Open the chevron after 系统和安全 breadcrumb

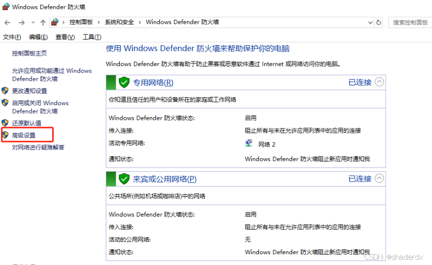140,22
